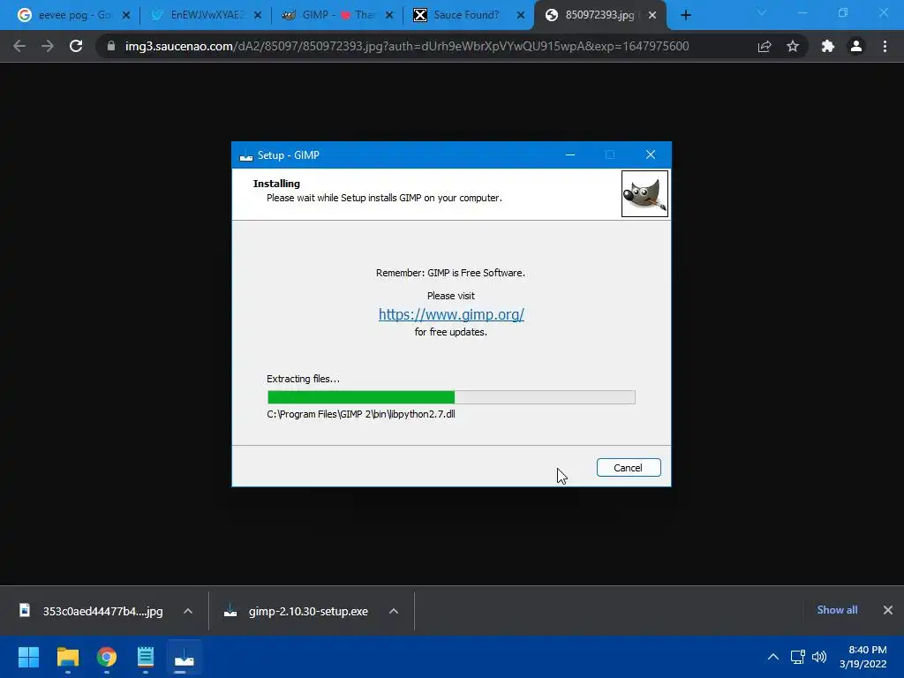Cancel the GIMP setup installation
Viewport: 904px width, 678px height.
pyautogui.click(x=629, y=468)
